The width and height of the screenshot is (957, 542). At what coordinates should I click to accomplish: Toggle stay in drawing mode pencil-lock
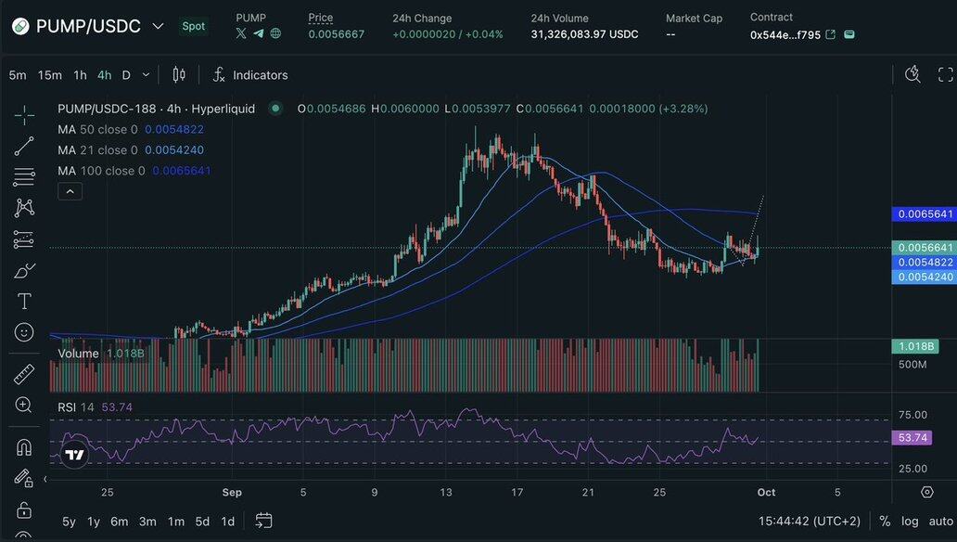pyautogui.click(x=24, y=477)
